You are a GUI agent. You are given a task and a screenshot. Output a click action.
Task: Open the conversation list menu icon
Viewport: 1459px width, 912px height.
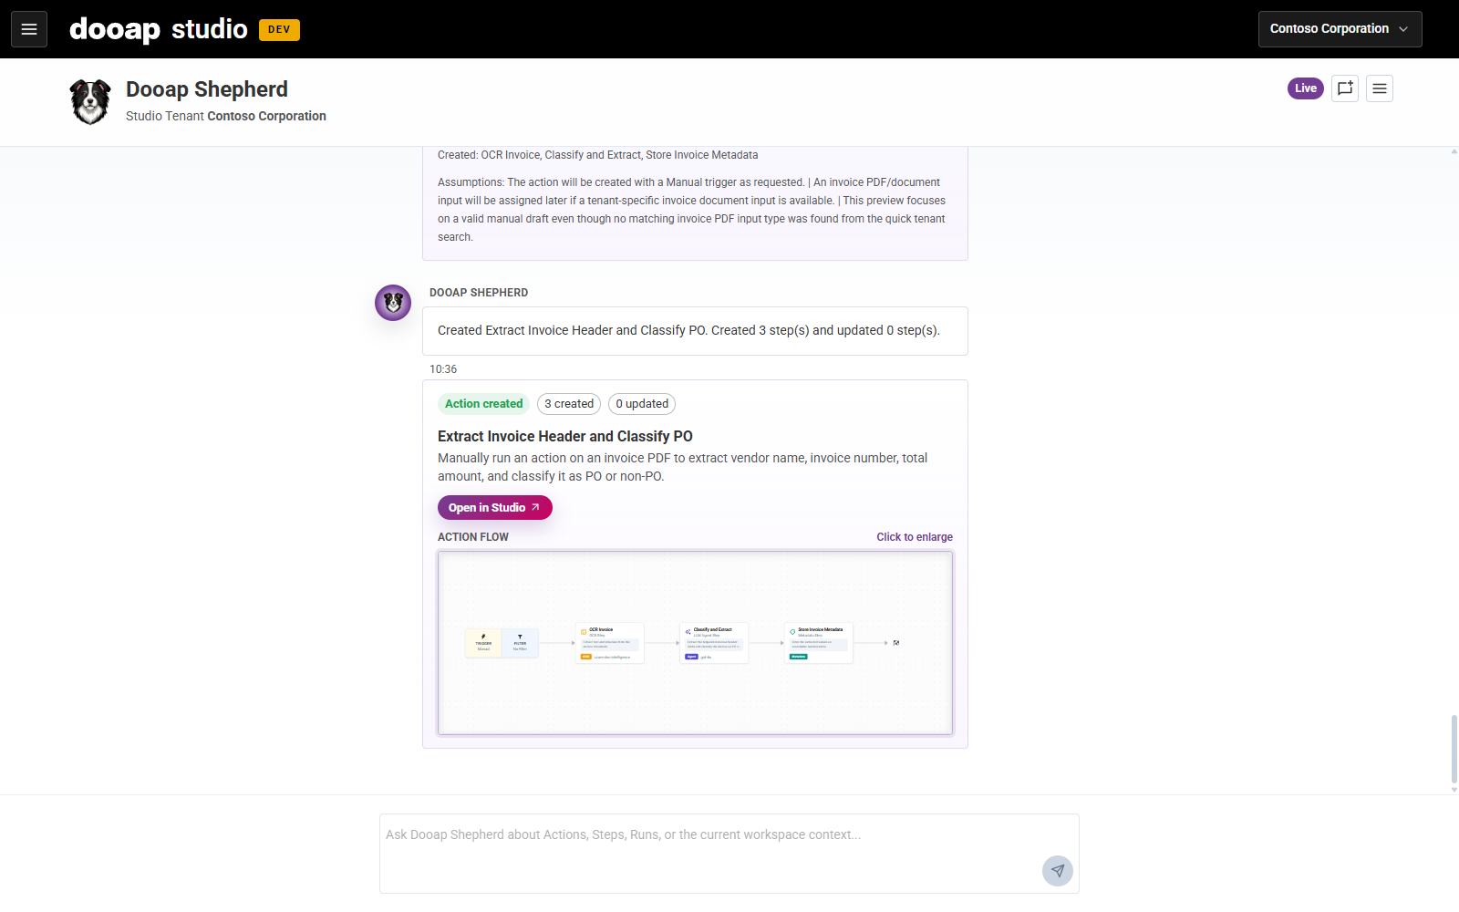1380,88
